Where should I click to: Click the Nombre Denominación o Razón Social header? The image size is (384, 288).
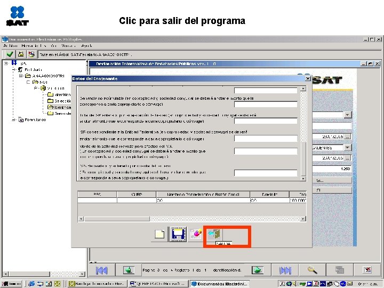click(x=203, y=195)
